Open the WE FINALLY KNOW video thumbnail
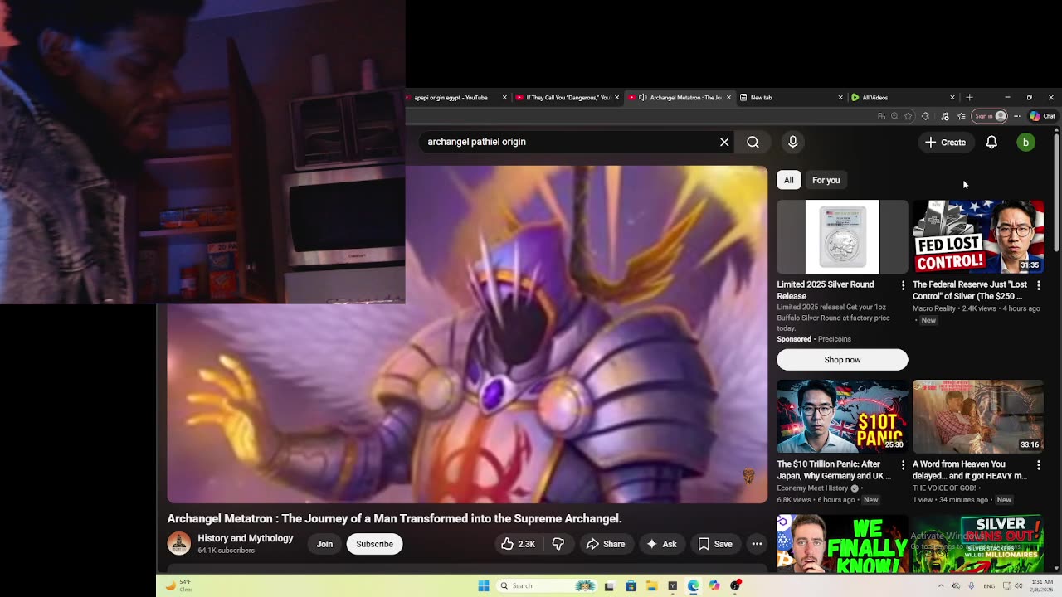 pyautogui.click(x=842, y=543)
